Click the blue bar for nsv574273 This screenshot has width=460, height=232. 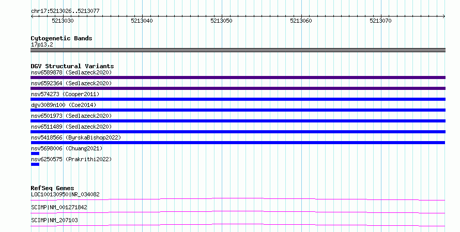pyautogui.click(x=238, y=99)
